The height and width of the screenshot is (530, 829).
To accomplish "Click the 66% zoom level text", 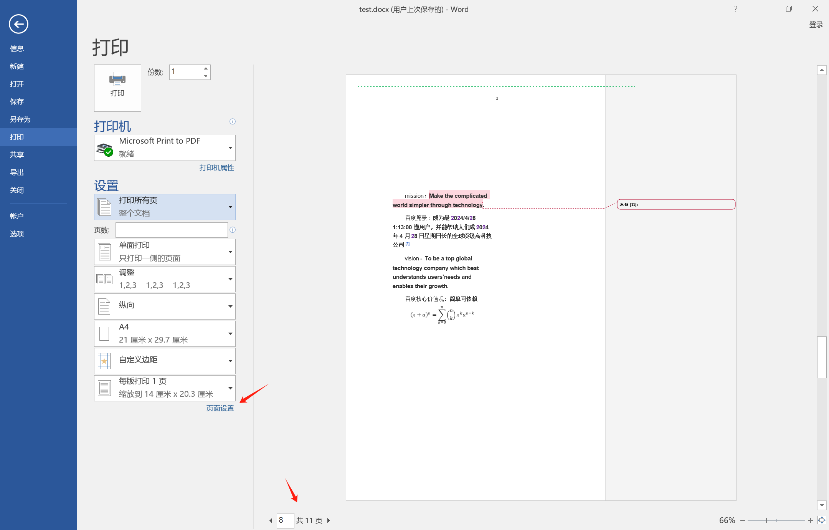I will [727, 520].
